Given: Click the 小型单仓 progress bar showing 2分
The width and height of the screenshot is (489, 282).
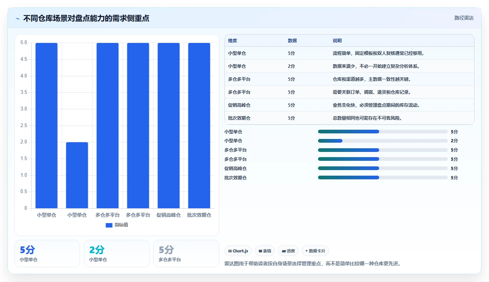Looking at the screenshot, I should click(383, 141).
